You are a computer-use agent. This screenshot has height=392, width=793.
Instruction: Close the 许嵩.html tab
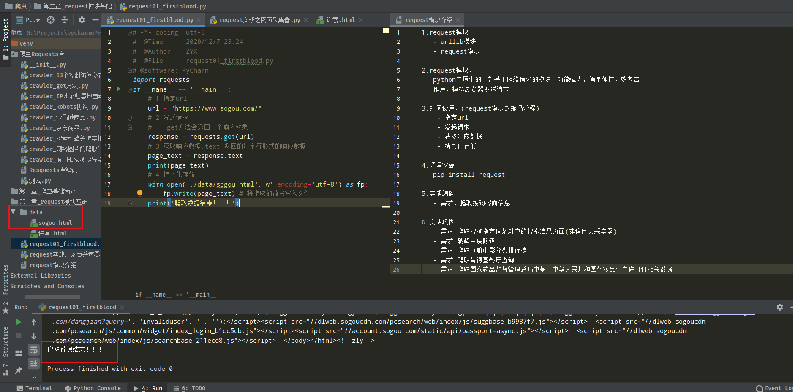point(361,20)
